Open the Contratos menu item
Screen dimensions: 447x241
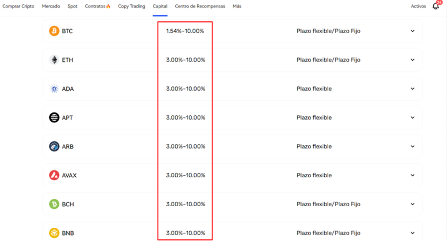coord(97,6)
